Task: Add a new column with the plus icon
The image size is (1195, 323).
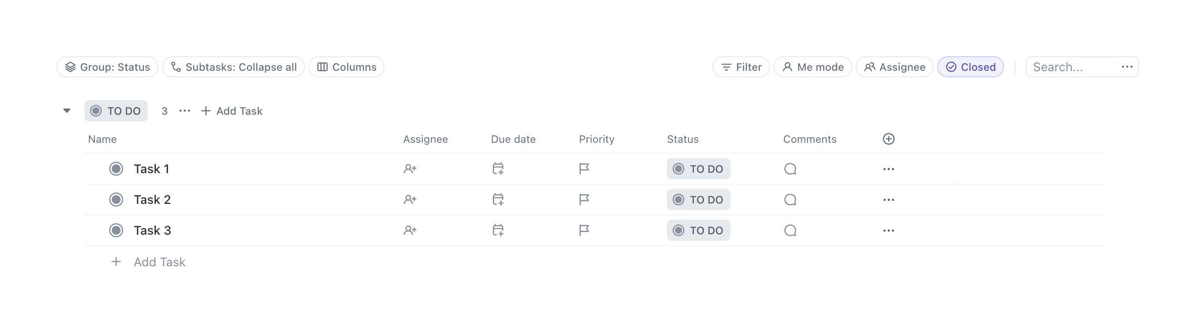Action: point(888,139)
